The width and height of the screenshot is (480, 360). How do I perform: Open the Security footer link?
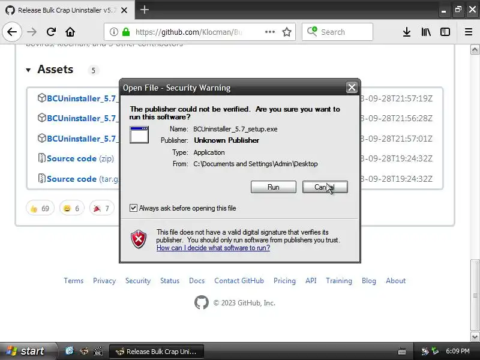point(138,281)
